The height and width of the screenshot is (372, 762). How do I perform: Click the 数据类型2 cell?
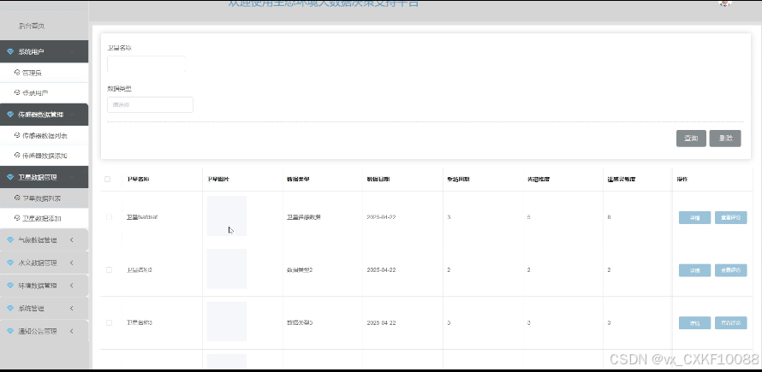tap(300, 269)
